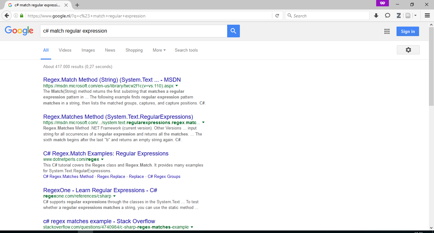
Task: Open the c# regex matches example Stack Overflow result
Action: pyautogui.click(x=99, y=221)
